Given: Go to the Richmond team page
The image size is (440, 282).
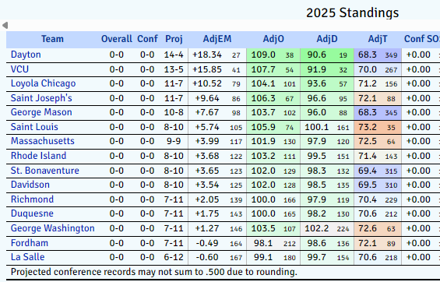Looking at the screenshot, I should point(32,199).
